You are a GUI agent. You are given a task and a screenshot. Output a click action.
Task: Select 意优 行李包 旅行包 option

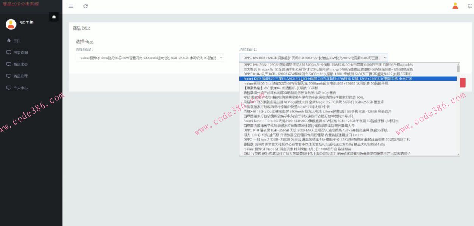(x=348, y=154)
